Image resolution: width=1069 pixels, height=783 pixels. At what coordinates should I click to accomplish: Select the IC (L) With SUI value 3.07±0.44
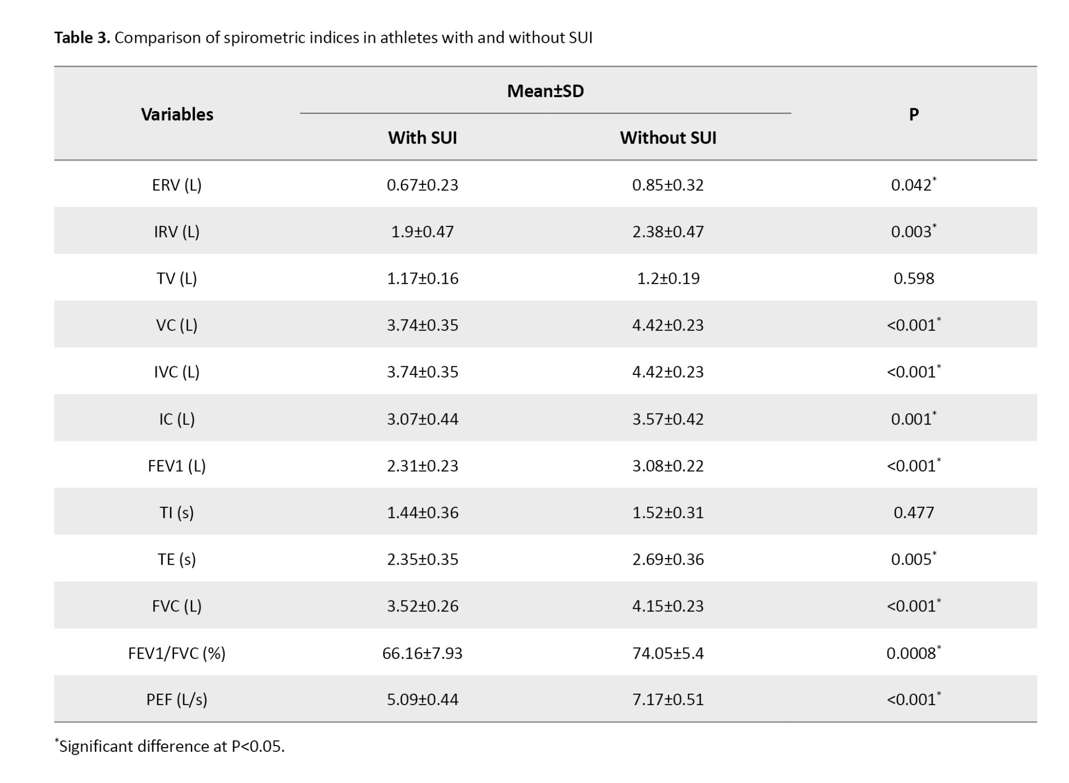[422, 419]
